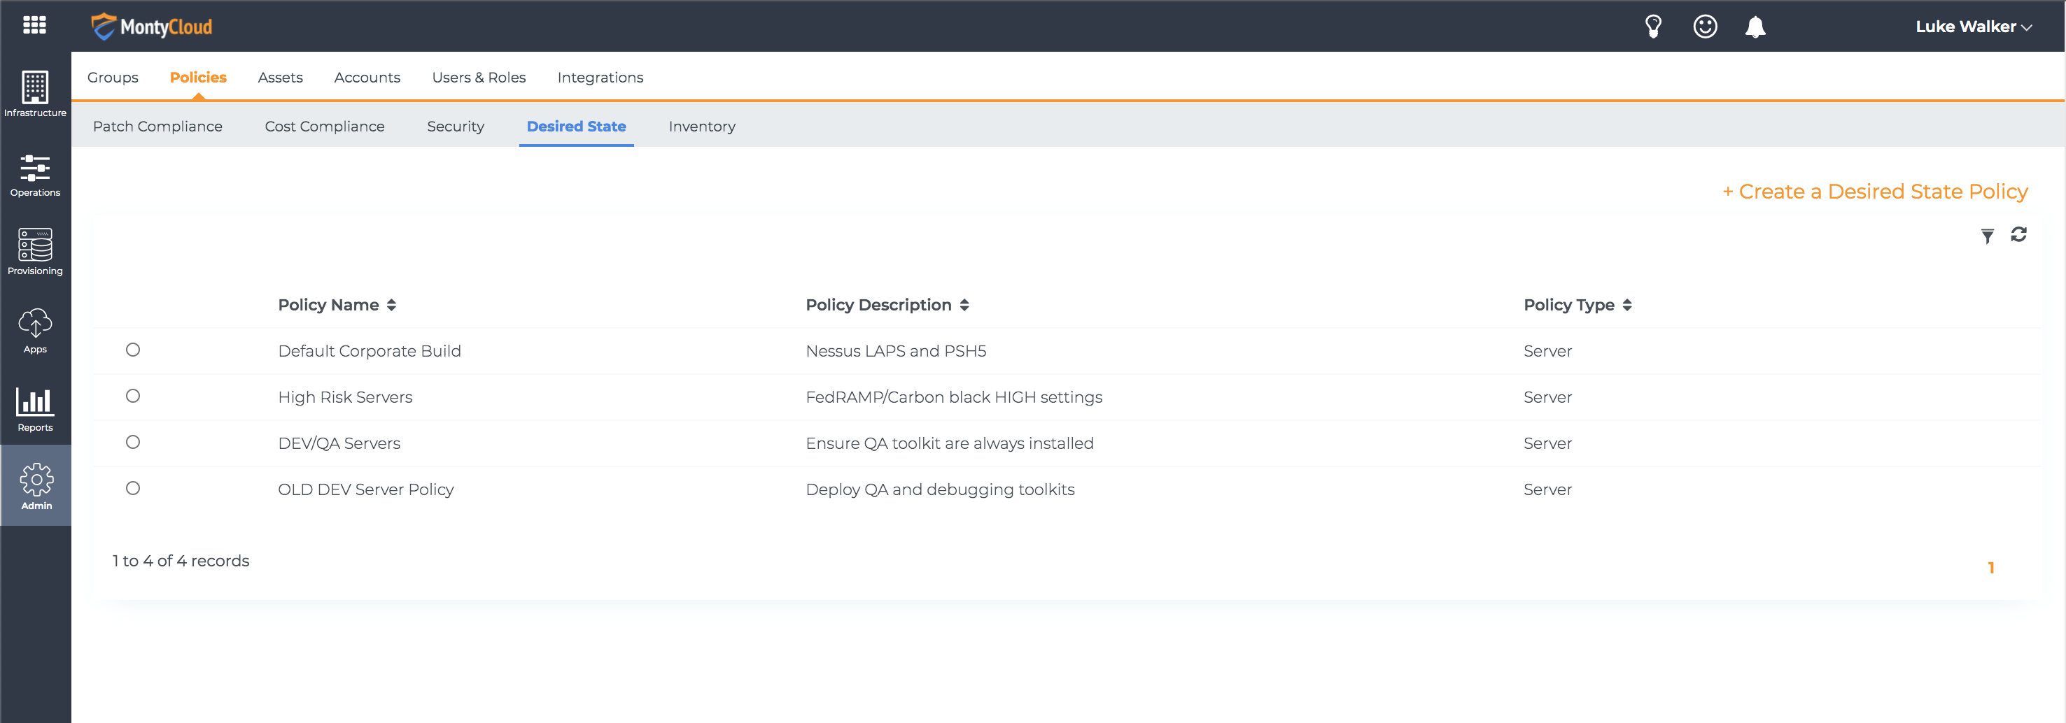
Task: Open Reports from the sidebar
Action: pos(35,408)
